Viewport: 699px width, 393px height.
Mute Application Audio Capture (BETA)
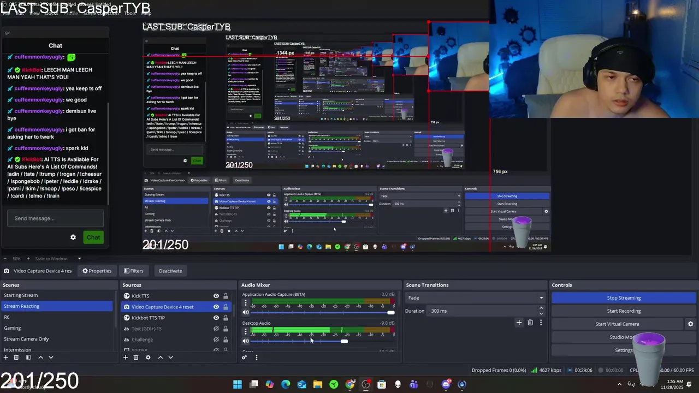246,312
